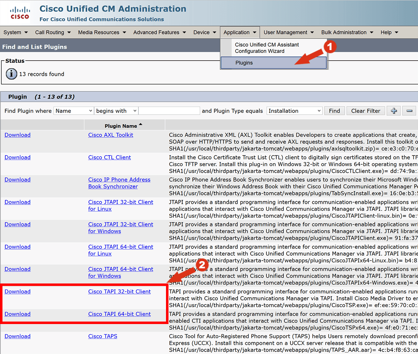418x354 pixels.
Task: Download JTAPI 32-bit Client for Linux
Action: point(18,202)
